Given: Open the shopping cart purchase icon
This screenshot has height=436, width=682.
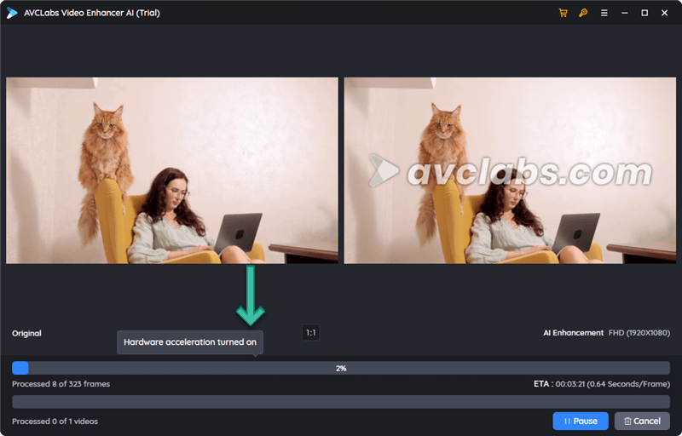Looking at the screenshot, I should tap(563, 13).
